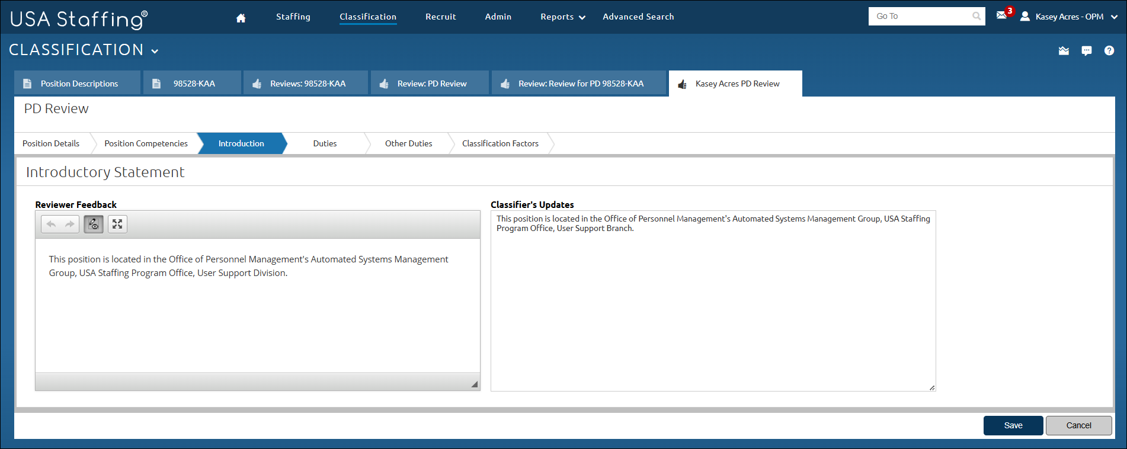Viewport: 1127px width, 449px height.
Task: Open the Review for PD 98528-KAA tab
Action: [x=579, y=83]
